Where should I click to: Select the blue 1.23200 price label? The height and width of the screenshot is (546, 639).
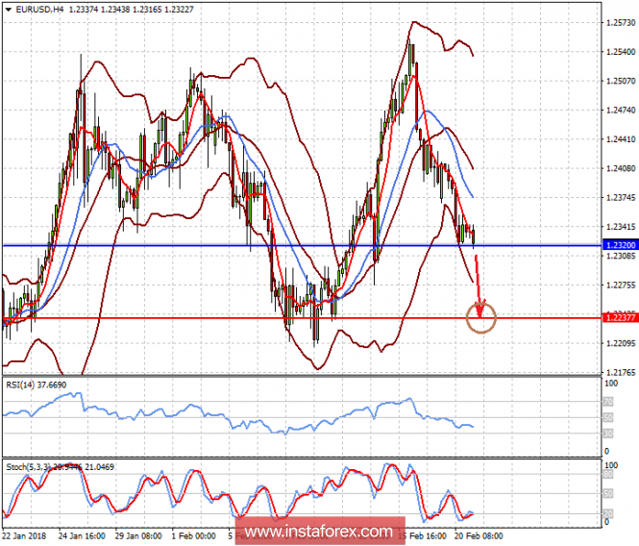pyautogui.click(x=620, y=245)
